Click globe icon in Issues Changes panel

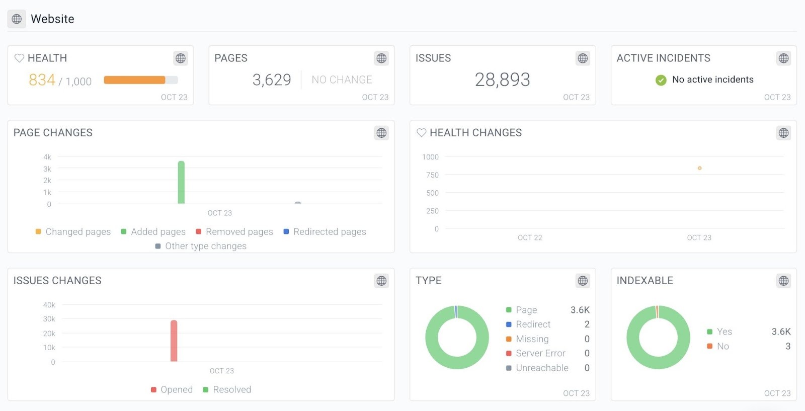[x=381, y=281]
